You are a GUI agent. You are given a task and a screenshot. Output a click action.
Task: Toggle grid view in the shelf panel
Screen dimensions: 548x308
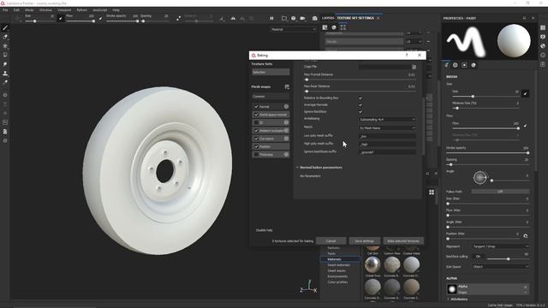432,192
